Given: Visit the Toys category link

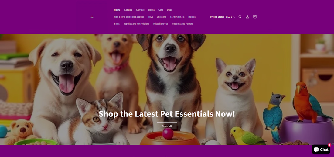Looking at the screenshot, I should [151, 17].
